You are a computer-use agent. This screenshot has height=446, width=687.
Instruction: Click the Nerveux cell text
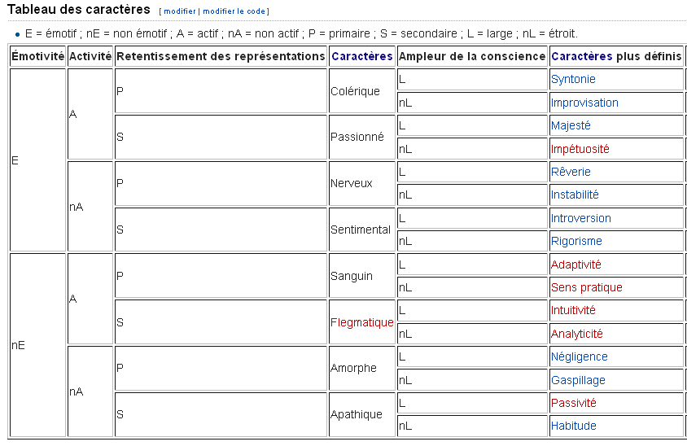[352, 183]
